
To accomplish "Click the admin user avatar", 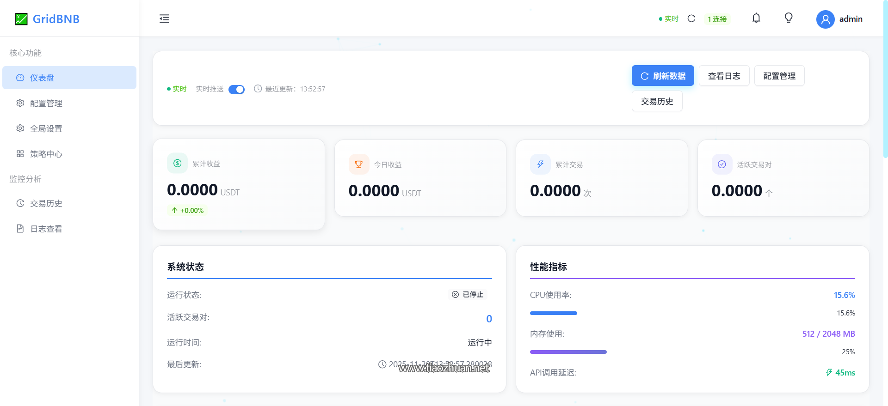I will [x=825, y=19].
